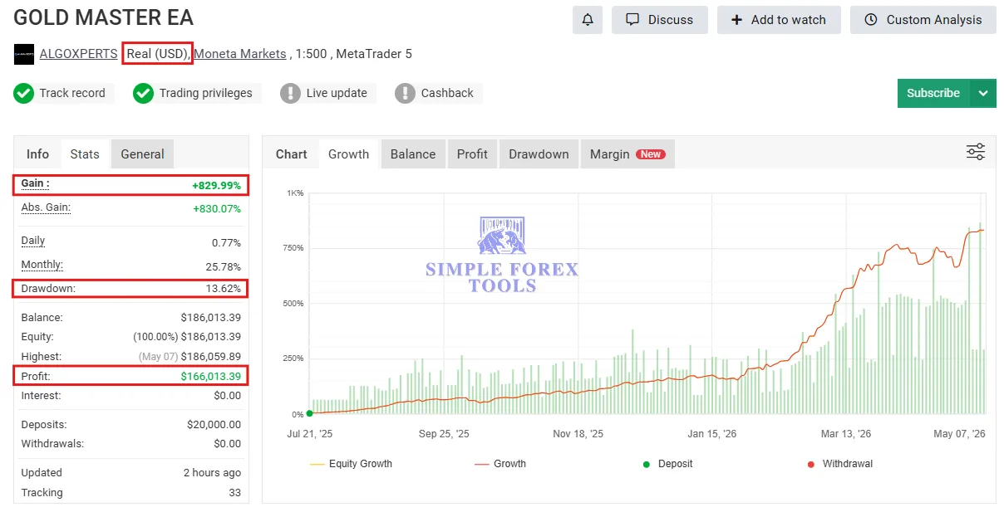
Task: Click the Add to watch button
Action: (x=779, y=20)
